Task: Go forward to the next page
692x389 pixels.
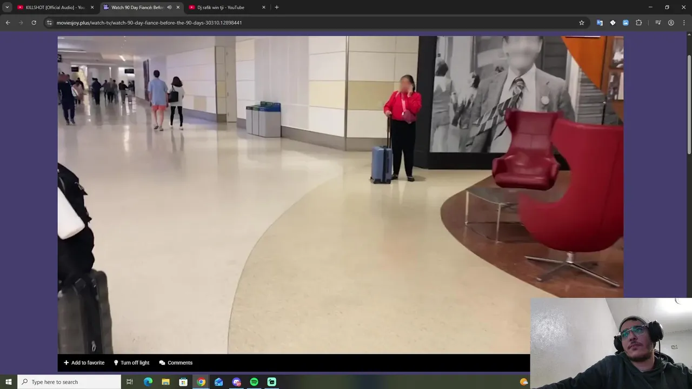Action: pos(21,23)
